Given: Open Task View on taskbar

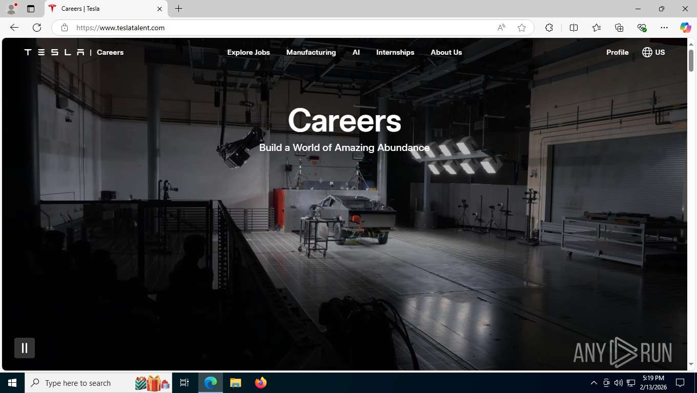Looking at the screenshot, I should pos(184,383).
